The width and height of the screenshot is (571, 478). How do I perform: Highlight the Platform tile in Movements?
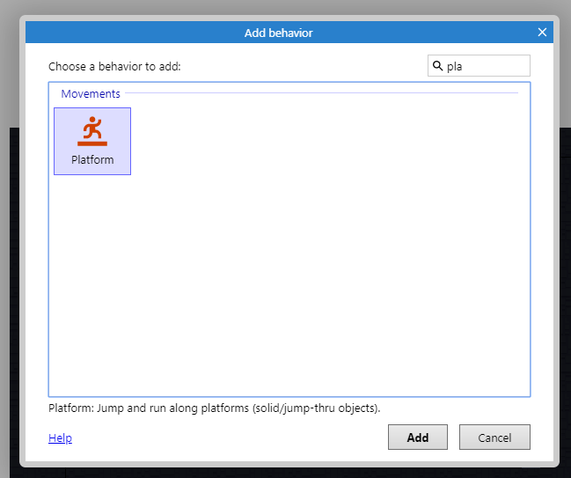pos(92,141)
